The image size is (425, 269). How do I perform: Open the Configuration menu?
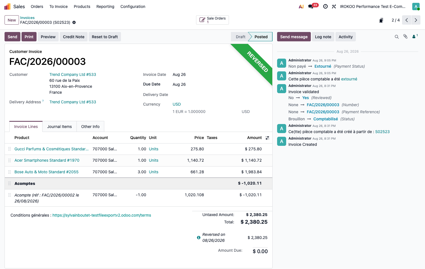point(133,7)
